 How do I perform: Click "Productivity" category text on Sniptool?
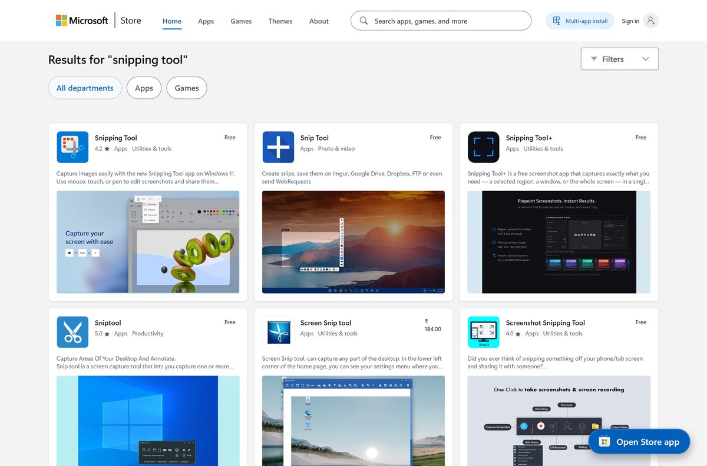pyautogui.click(x=148, y=334)
